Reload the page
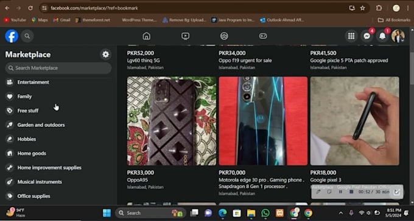Image resolution: width=414 pixels, height=221 pixels. click(30, 8)
